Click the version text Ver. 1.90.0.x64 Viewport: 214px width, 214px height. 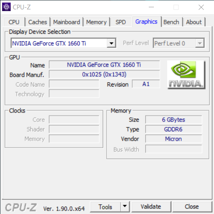pyautogui.click(x=64, y=209)
